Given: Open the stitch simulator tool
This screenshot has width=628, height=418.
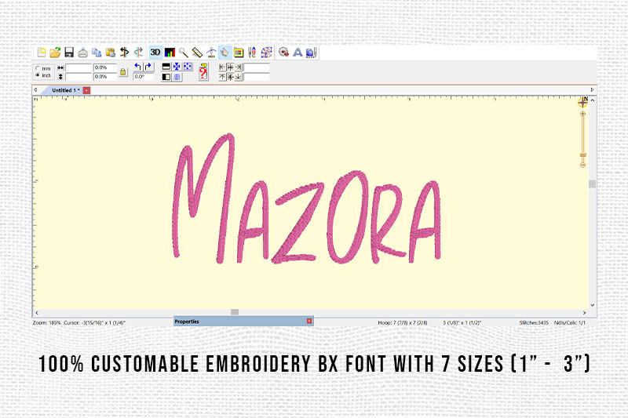Looking at the screenshot, I should [211, 53].
